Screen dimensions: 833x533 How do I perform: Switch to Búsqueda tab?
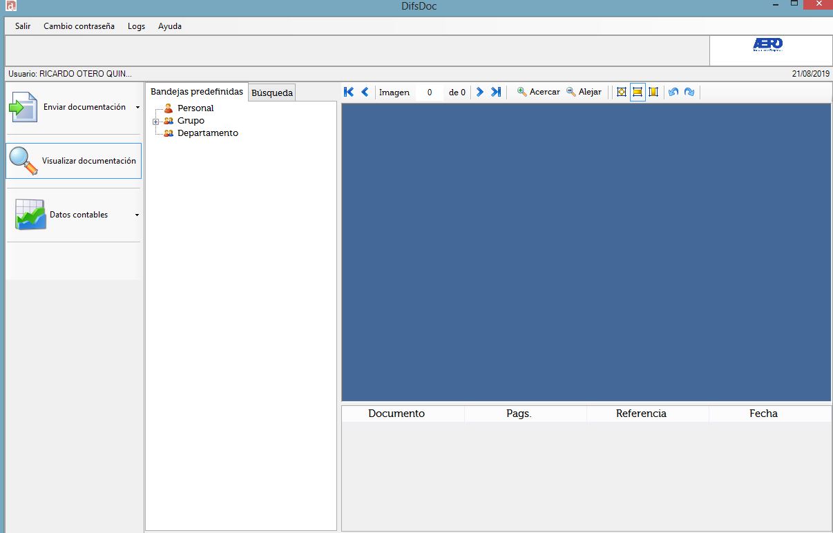pyautogui.click(x=272, y=93)
